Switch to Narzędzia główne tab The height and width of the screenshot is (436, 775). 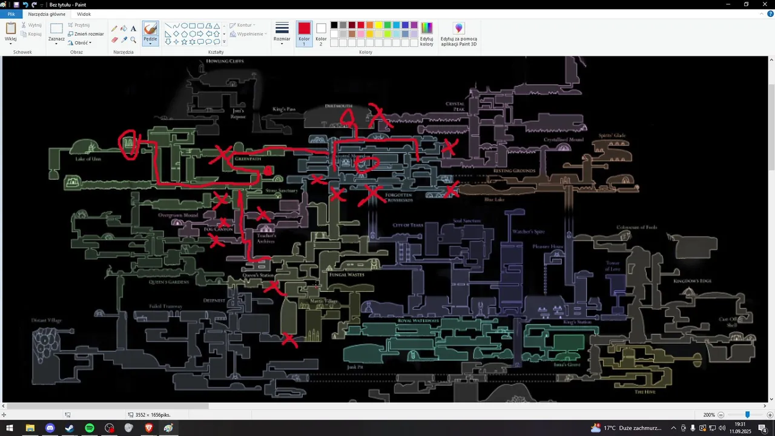coord(47,14)
